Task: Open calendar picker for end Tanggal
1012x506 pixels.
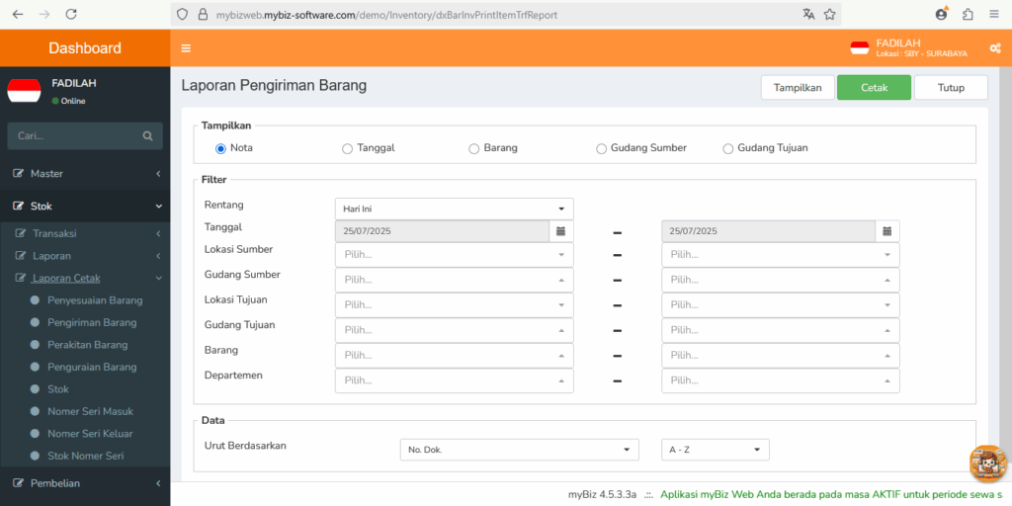Action: point(887,231)
